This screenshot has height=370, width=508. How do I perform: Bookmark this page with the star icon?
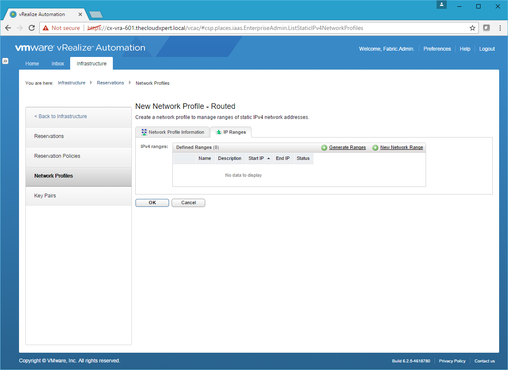click(x=472, y=28)
